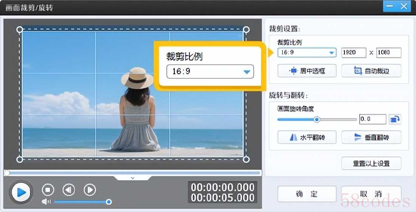The width and height of the screenshot is (416, 212).
Task: Click the 自动裁边 button
Action: pos(371,71)
